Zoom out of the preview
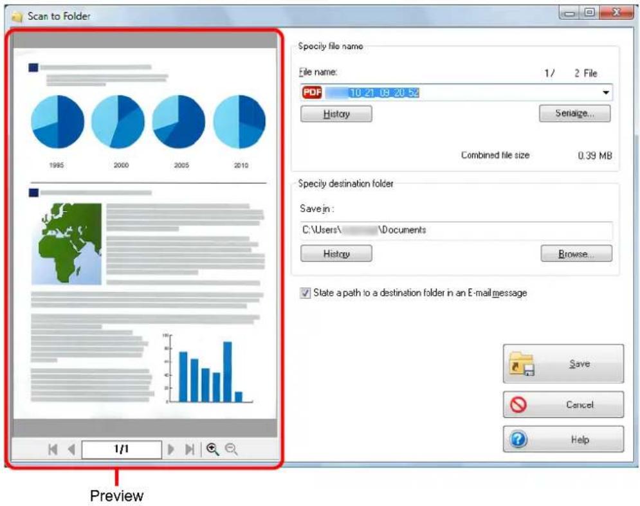 [x=232, y=449]
